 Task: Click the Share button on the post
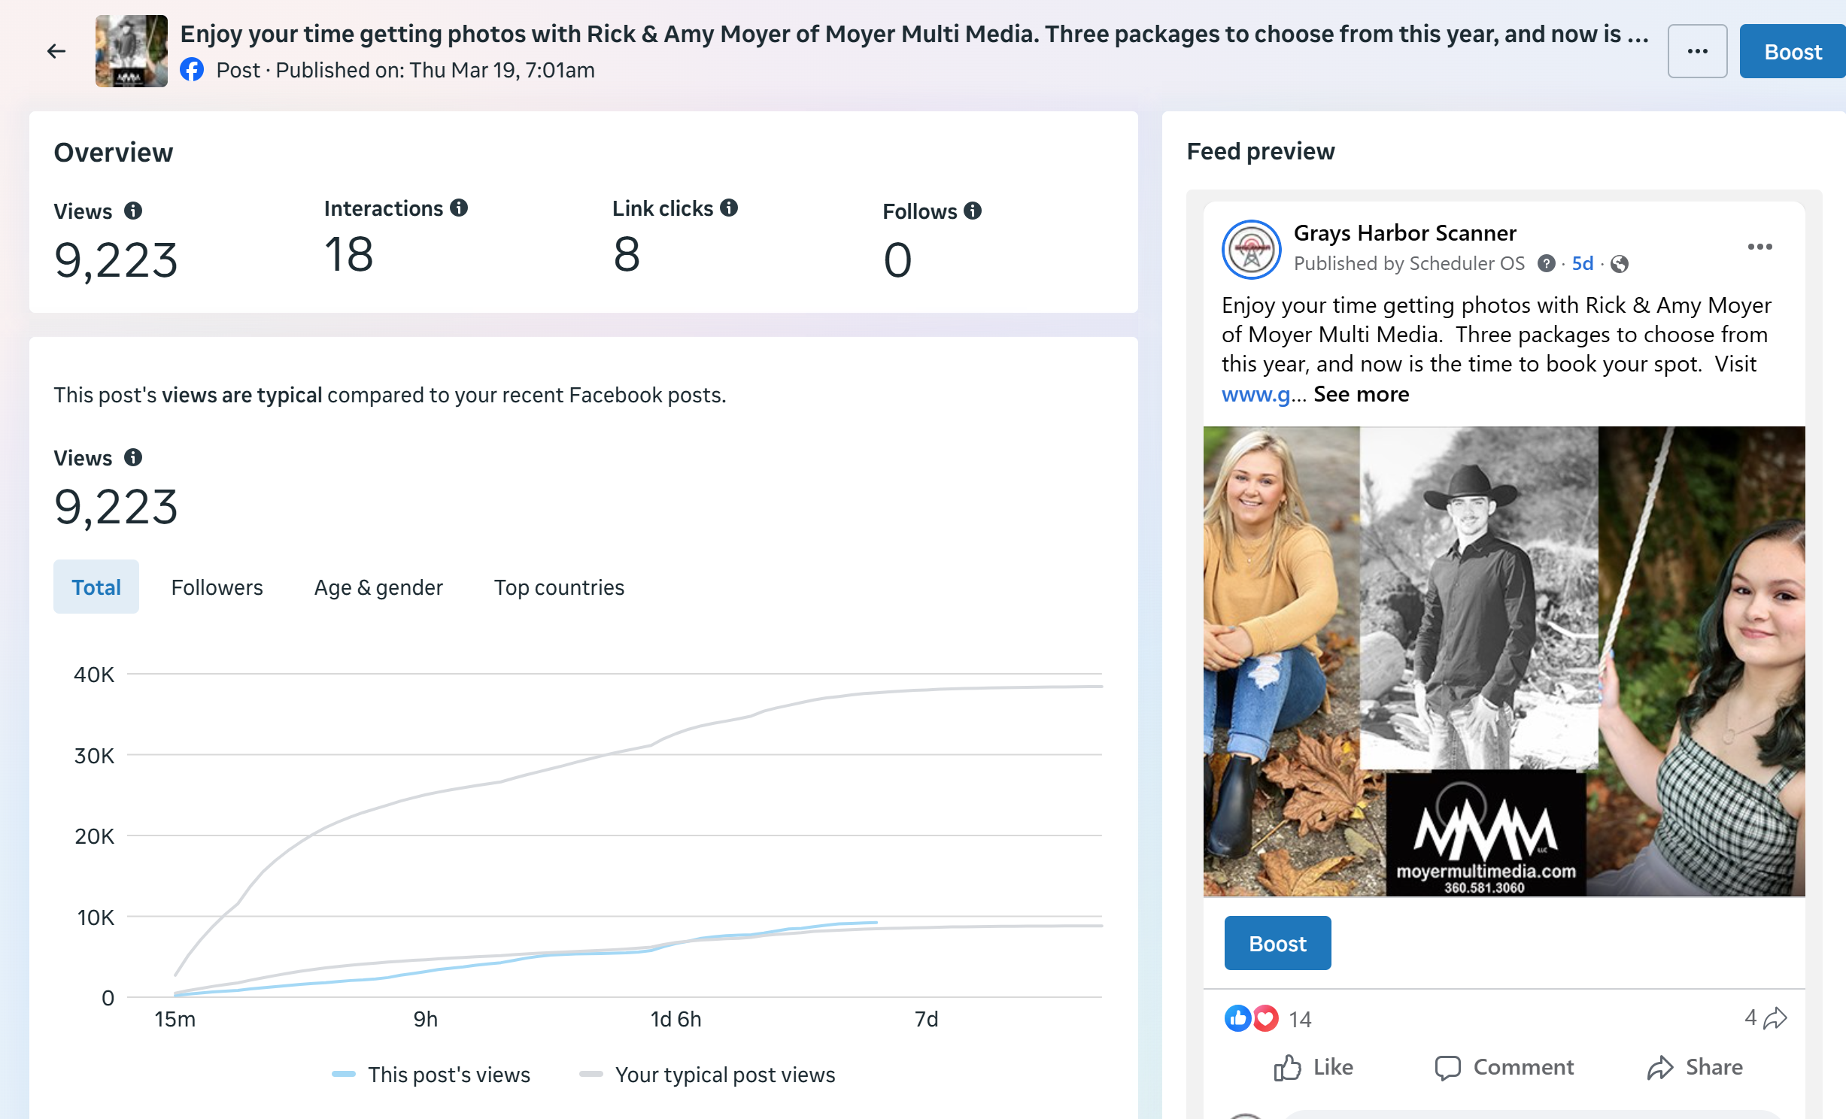[1695, 1067]
